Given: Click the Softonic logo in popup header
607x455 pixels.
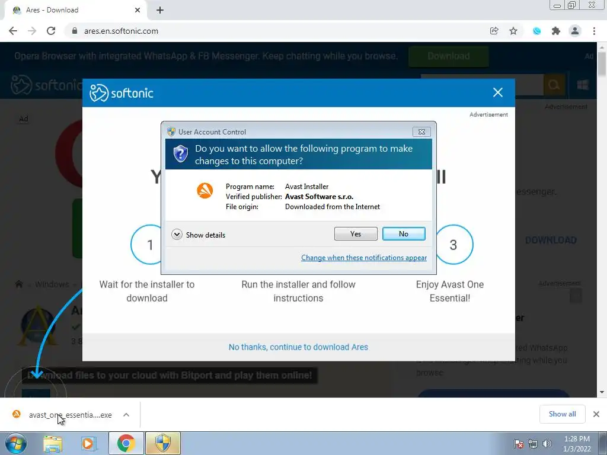Looking at the screenshot, I should [122, 93].
